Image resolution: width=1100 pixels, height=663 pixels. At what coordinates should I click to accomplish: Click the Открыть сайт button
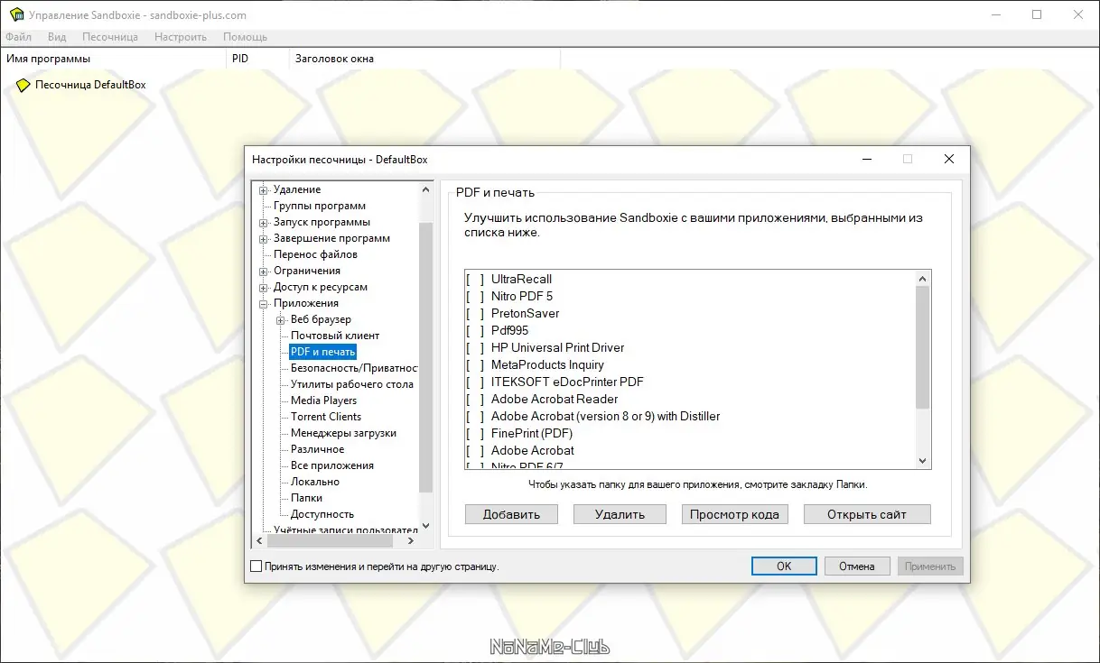click(x=866, y=514)
